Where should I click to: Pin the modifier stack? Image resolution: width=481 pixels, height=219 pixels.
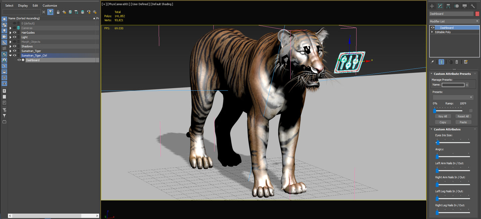[x=432, y=62]
